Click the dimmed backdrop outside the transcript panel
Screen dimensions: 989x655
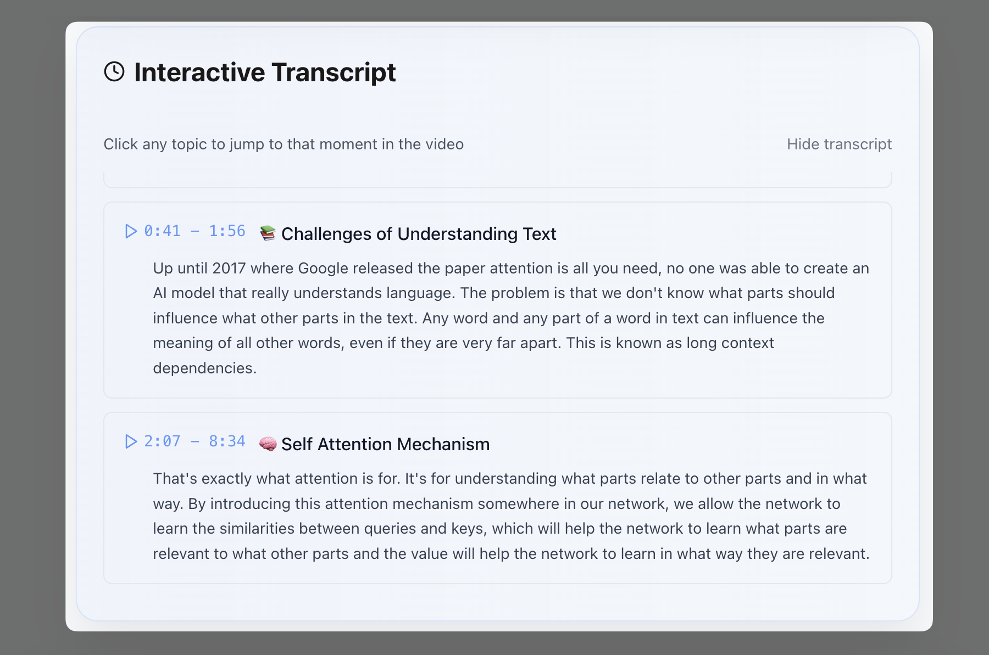32,329
